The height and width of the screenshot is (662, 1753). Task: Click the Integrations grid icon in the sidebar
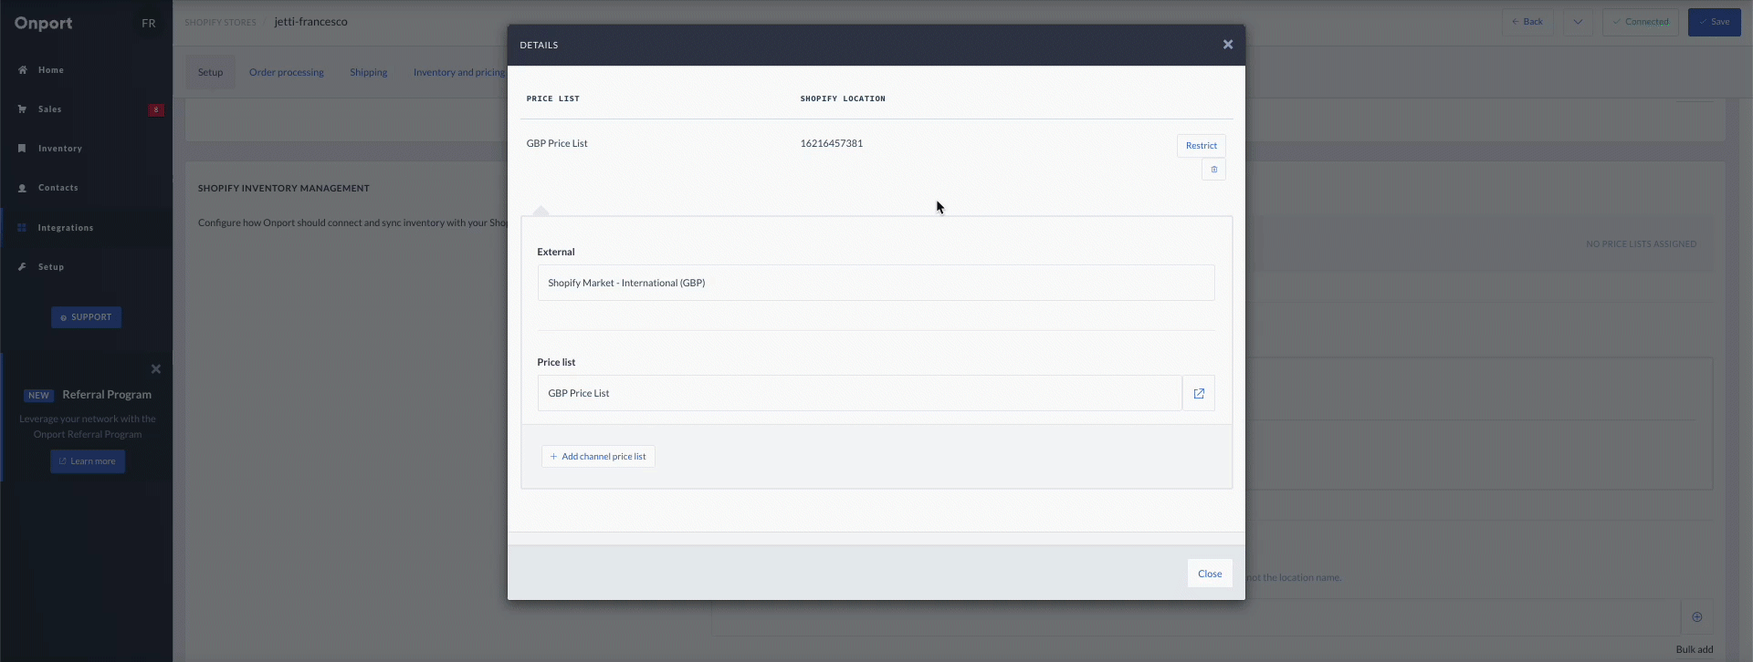(x=22, y=228)
